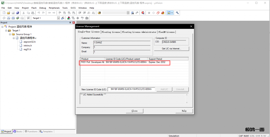Click the Get LIC via Internet button
The width and height of the screenshot is (270, 137).
pyautogui.click(x=171, y=49)
